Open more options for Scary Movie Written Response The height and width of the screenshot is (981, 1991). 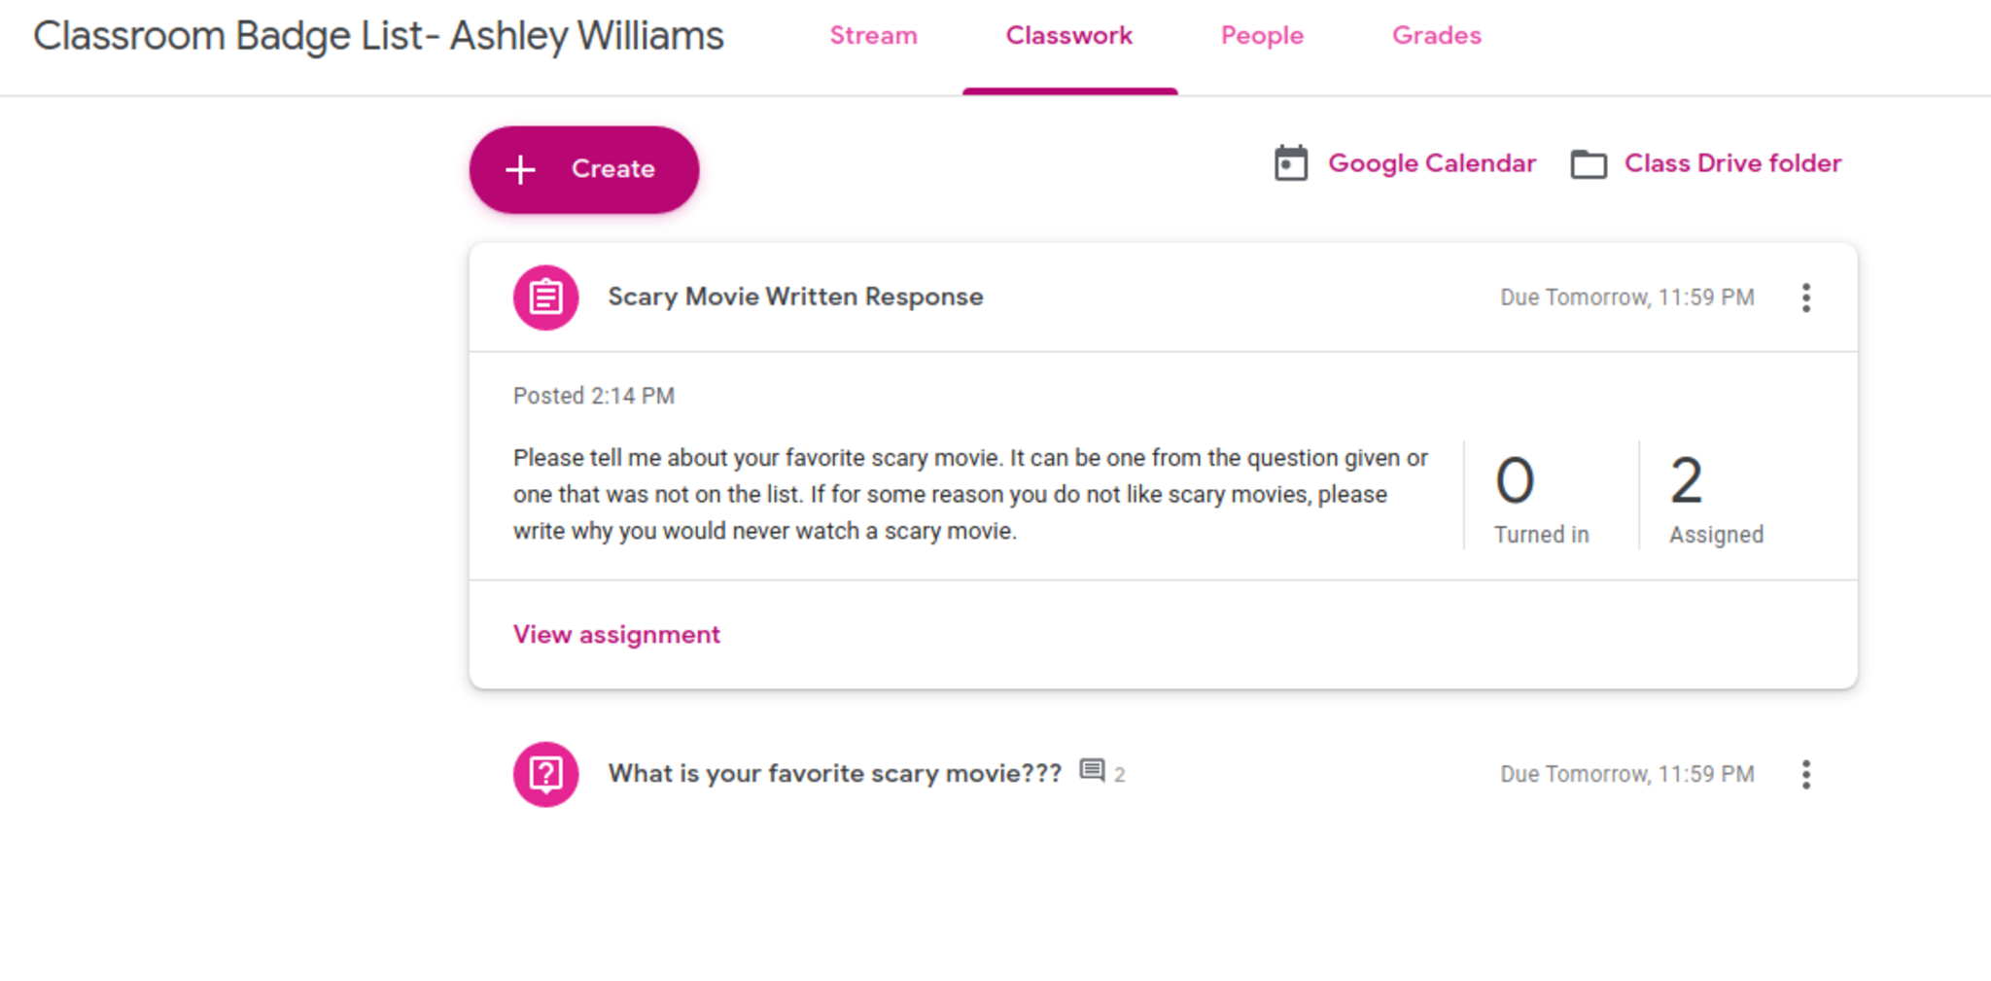[1805, 298]
